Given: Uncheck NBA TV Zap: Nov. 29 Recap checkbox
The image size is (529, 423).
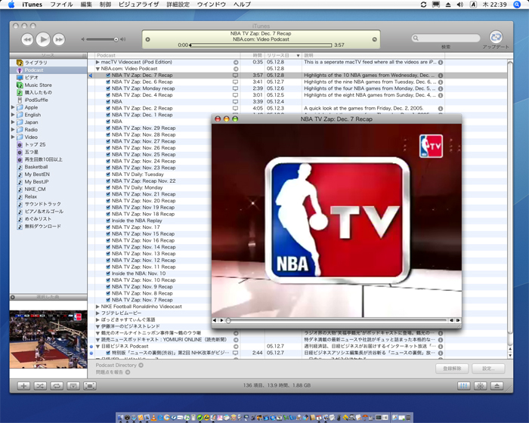Looking at the screenshot, I should pyautogui.click(x=108, y=128).
